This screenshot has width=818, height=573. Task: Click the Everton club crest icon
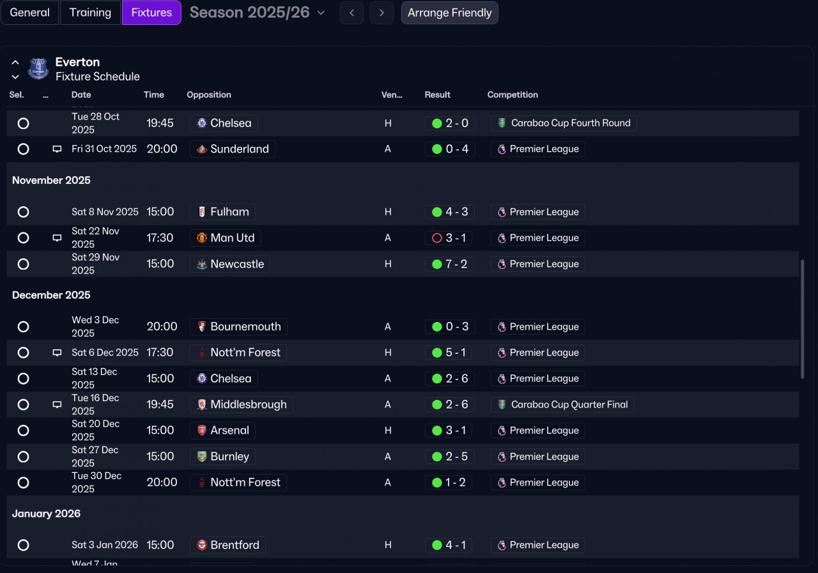(x=38, y=69)
